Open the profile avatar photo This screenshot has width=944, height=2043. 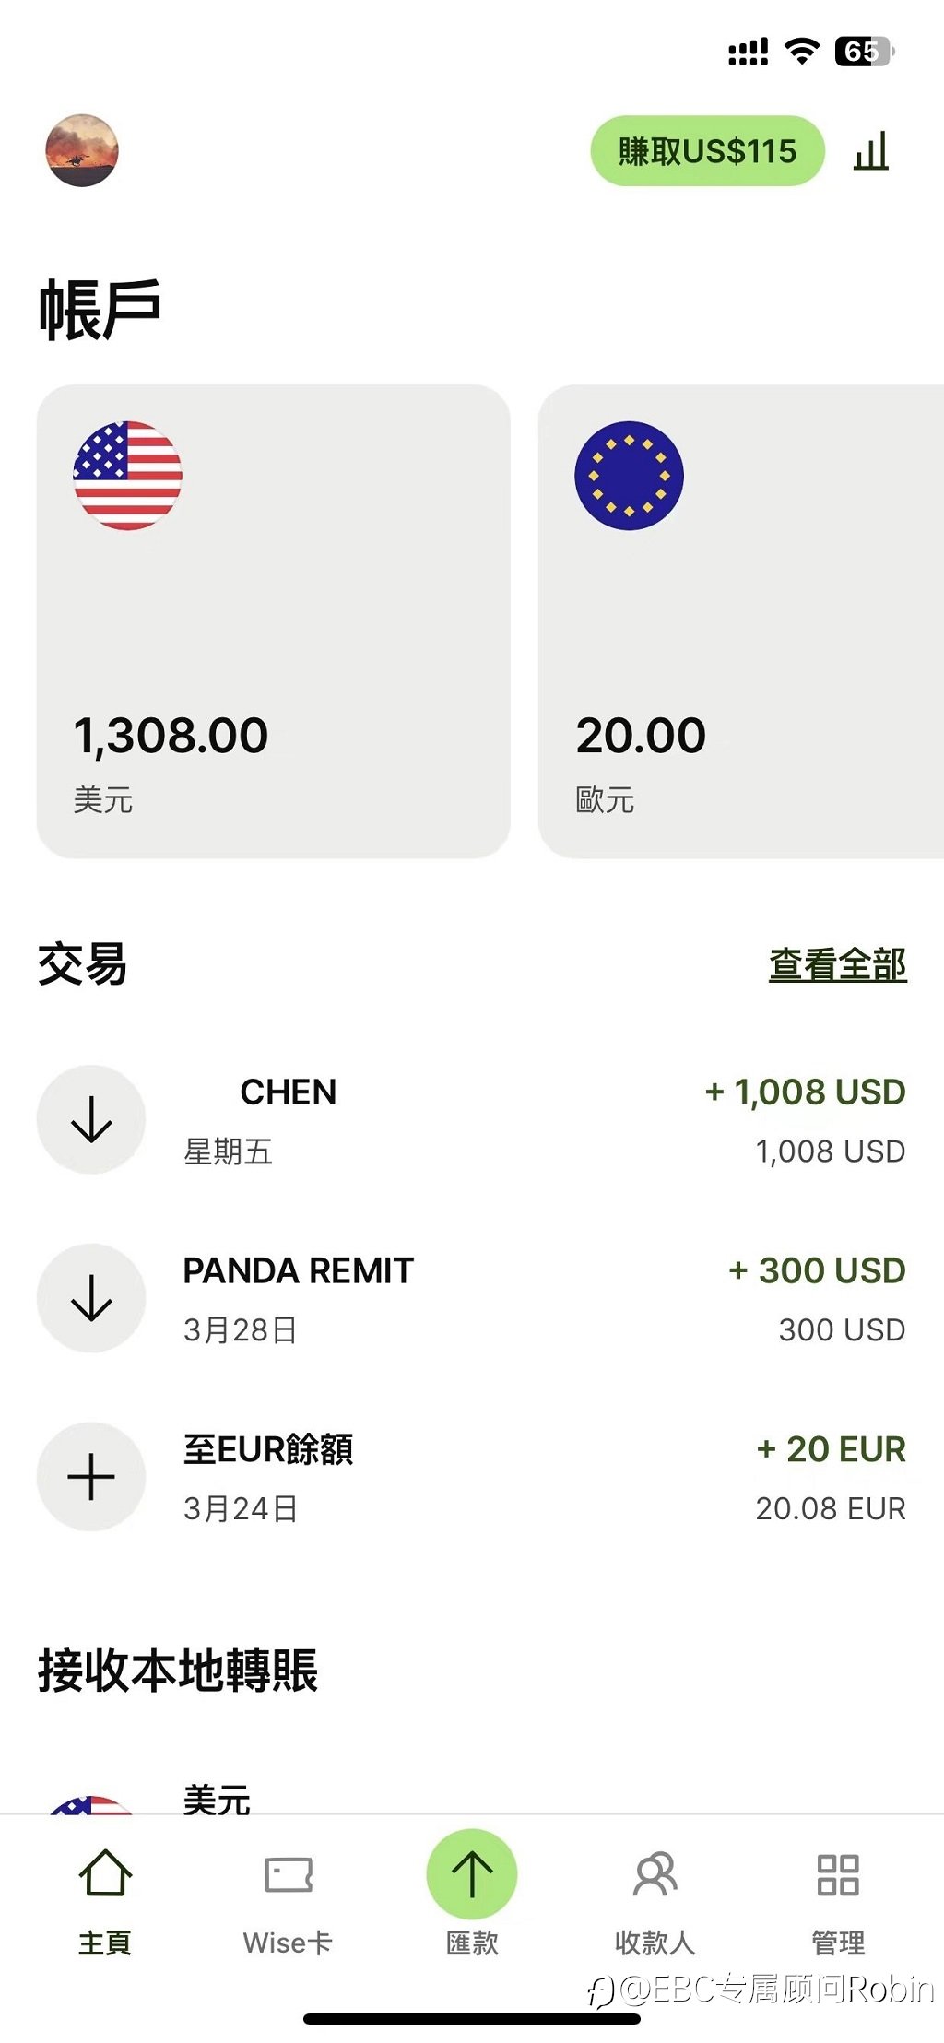(x=82, y=150)
